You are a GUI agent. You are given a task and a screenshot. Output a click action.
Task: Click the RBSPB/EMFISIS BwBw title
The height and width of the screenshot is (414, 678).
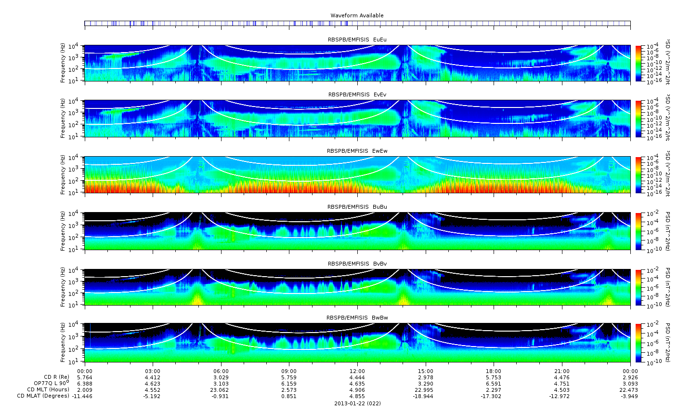(x=357, y=318)
